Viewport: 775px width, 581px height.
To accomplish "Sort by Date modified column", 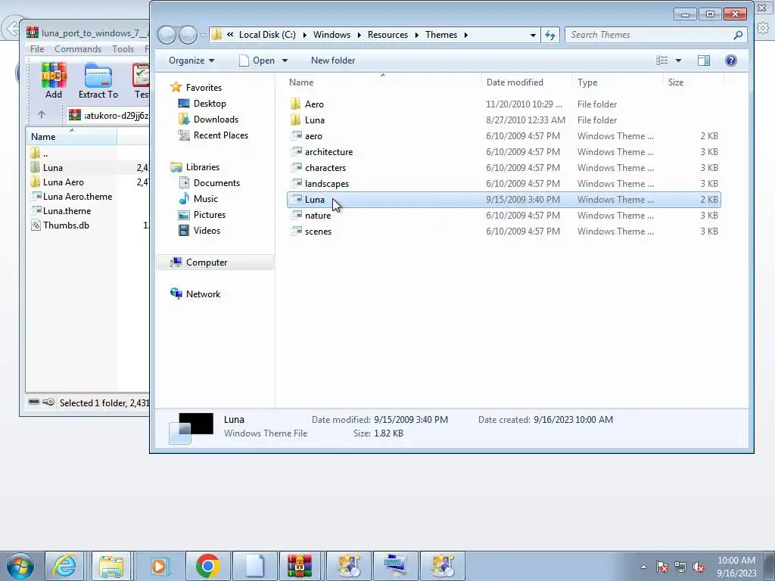I will (527, 82).
